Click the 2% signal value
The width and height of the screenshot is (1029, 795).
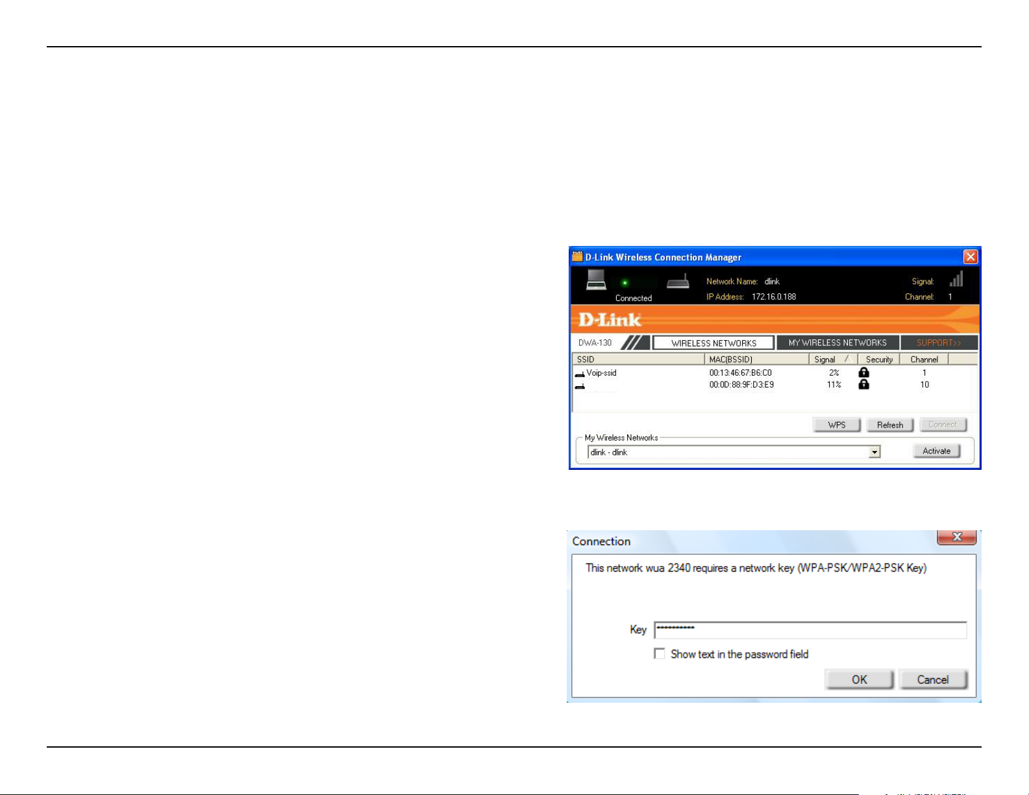(x=834, y=373)
